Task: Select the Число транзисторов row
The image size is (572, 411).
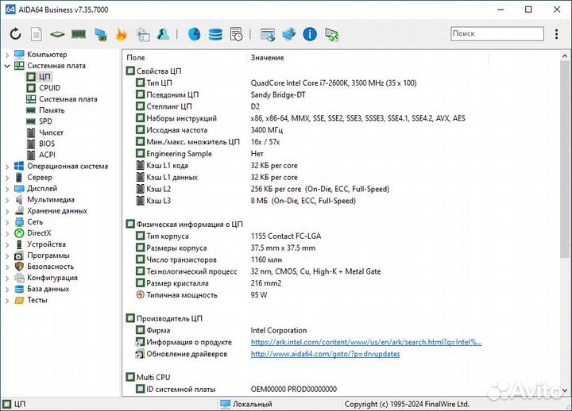Action: tap(209, 259)
